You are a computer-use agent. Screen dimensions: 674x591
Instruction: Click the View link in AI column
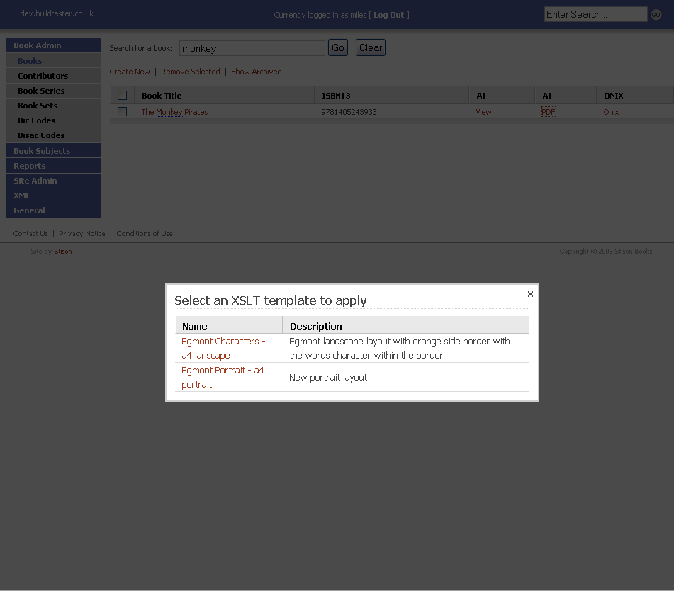tap(483, 112)
